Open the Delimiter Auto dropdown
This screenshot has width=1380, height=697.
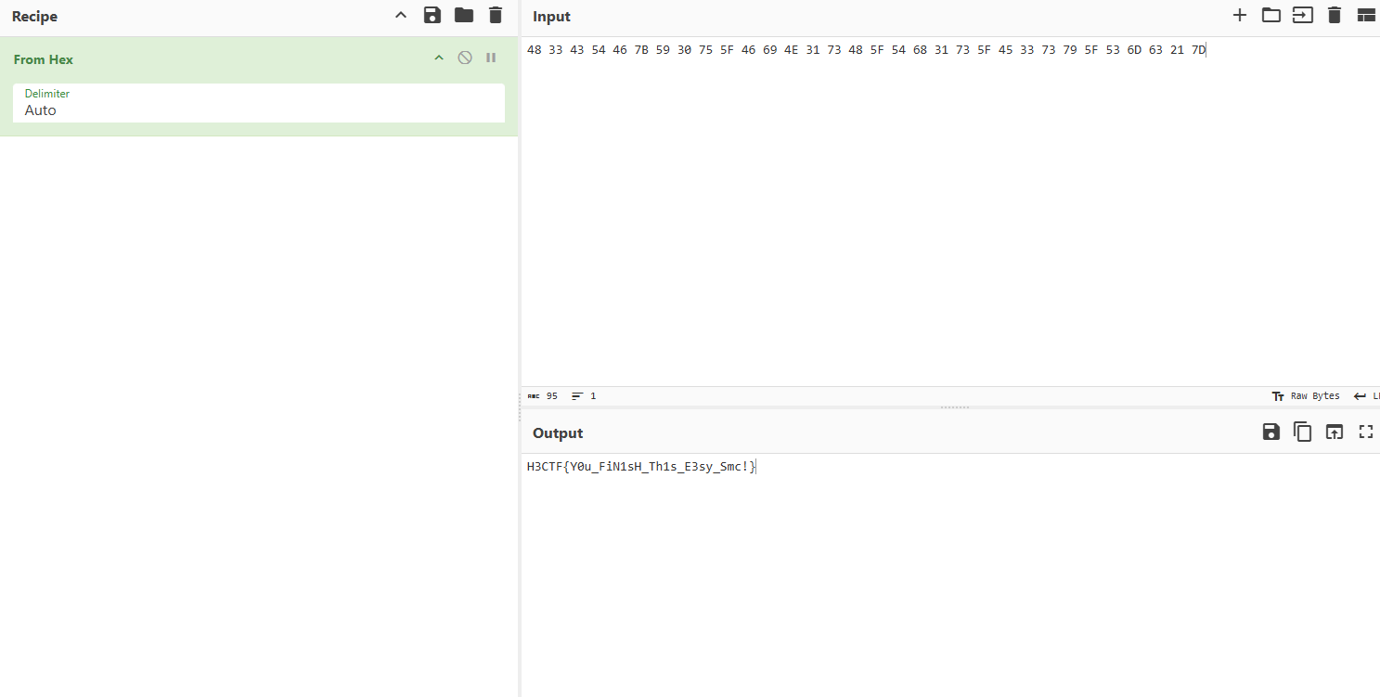(258, 110)
